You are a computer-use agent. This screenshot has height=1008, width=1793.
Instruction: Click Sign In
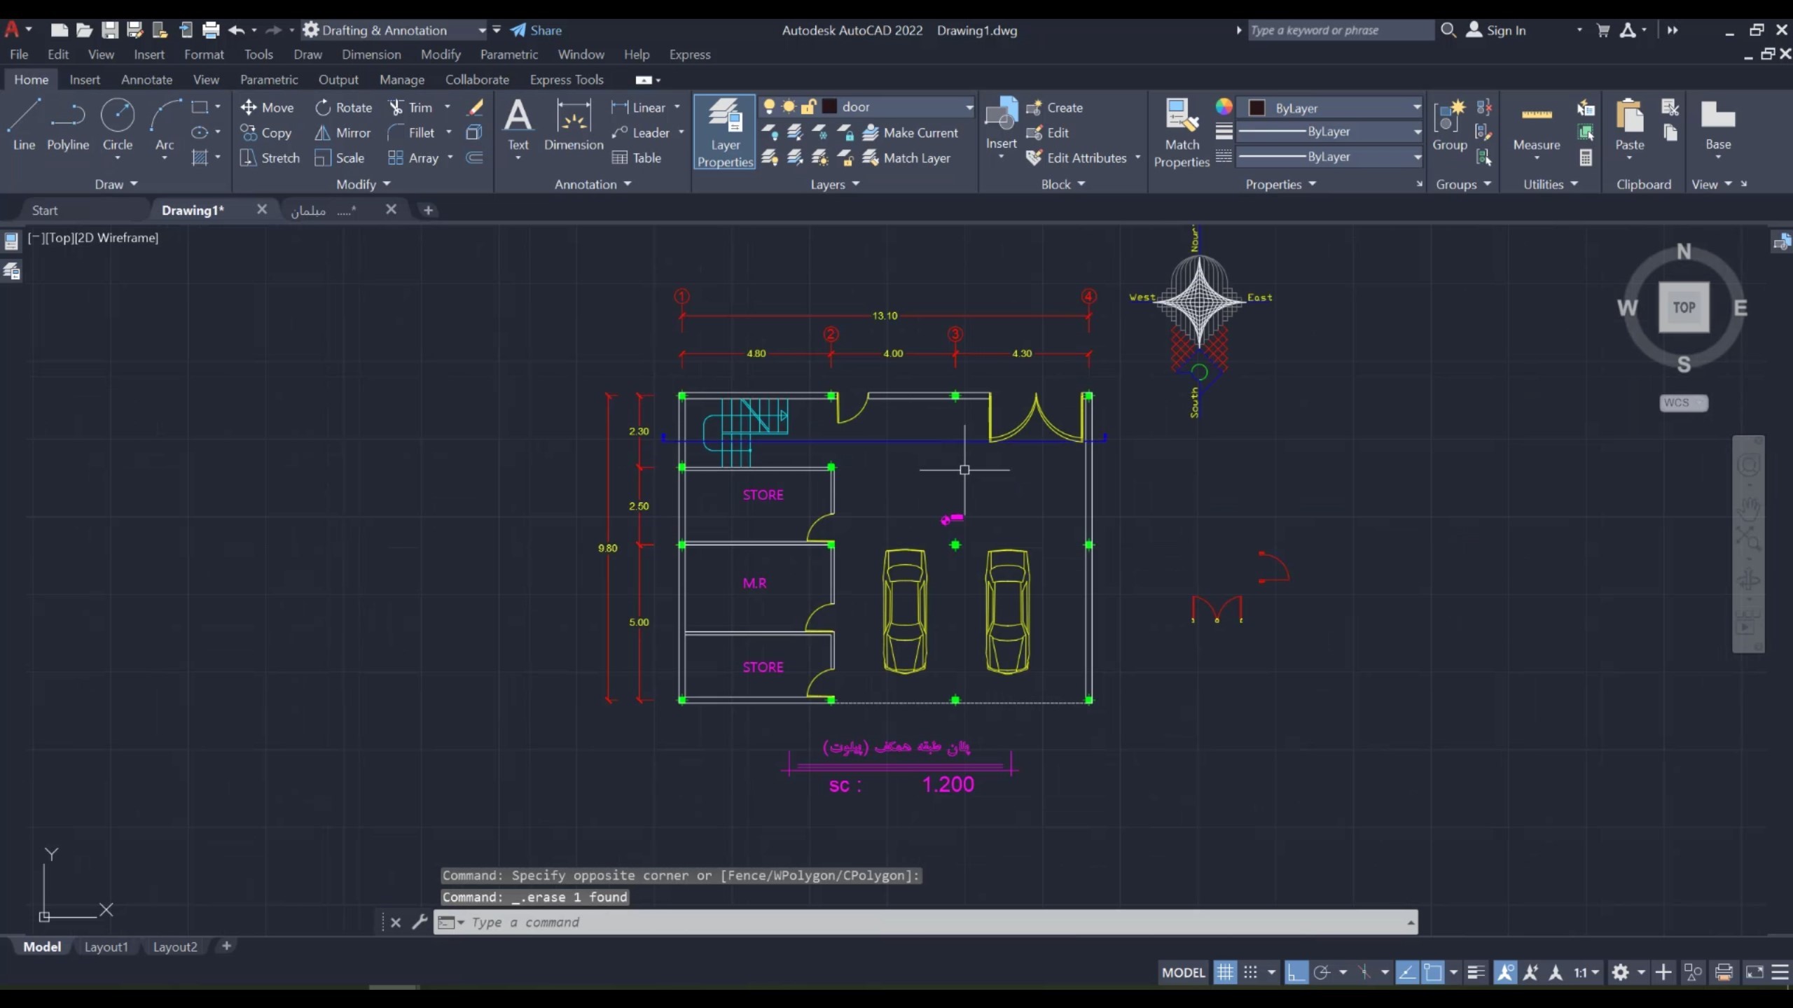(x=1496, y=30)
